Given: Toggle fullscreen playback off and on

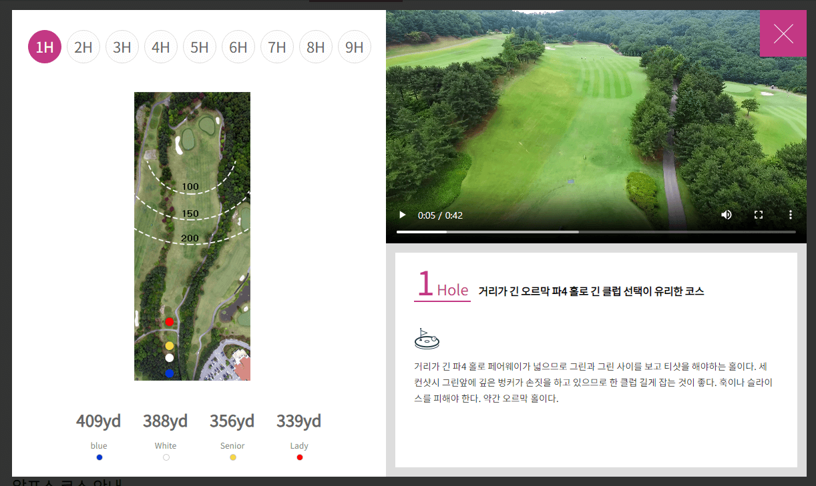Looking at the screenshot, I should 758,215.
